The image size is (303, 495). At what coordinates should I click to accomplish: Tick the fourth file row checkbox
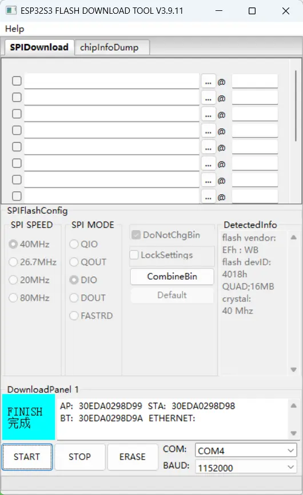click(17, 130)
